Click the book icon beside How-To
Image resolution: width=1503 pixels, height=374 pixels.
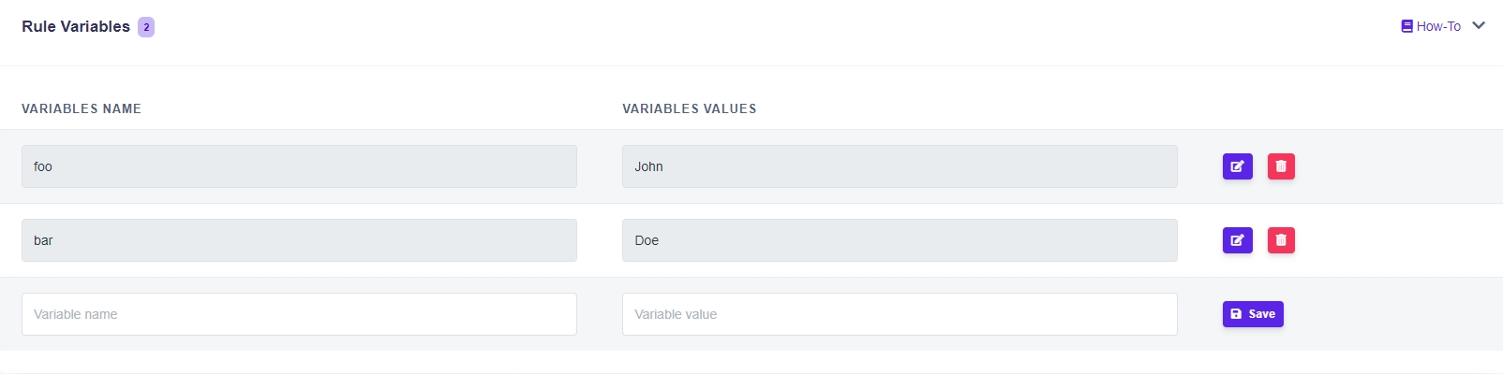pos(1406,26)
